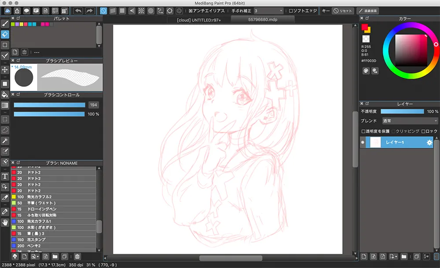This screenshot has height=268, width=440.
Task: Enable the radial snap guide
Action: [141, 11]
